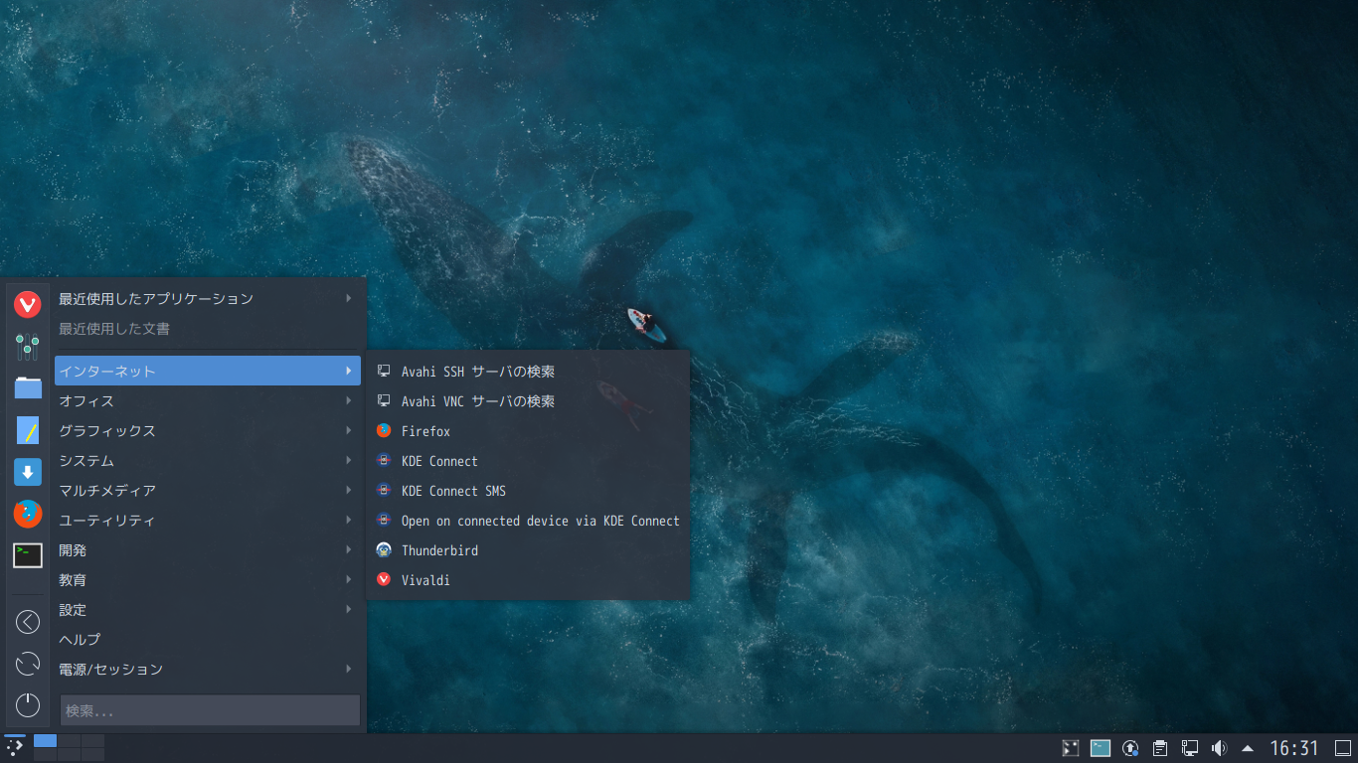
Task: Open the network connection tray icon
Action: coord(1190,748)
